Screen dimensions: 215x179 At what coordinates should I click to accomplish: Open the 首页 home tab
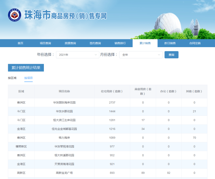(20, 43)
